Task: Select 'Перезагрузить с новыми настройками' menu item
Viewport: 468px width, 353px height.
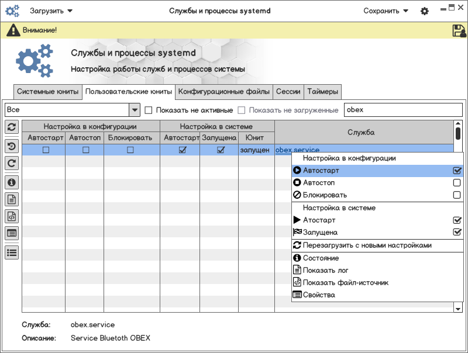Action: point(367,245)
